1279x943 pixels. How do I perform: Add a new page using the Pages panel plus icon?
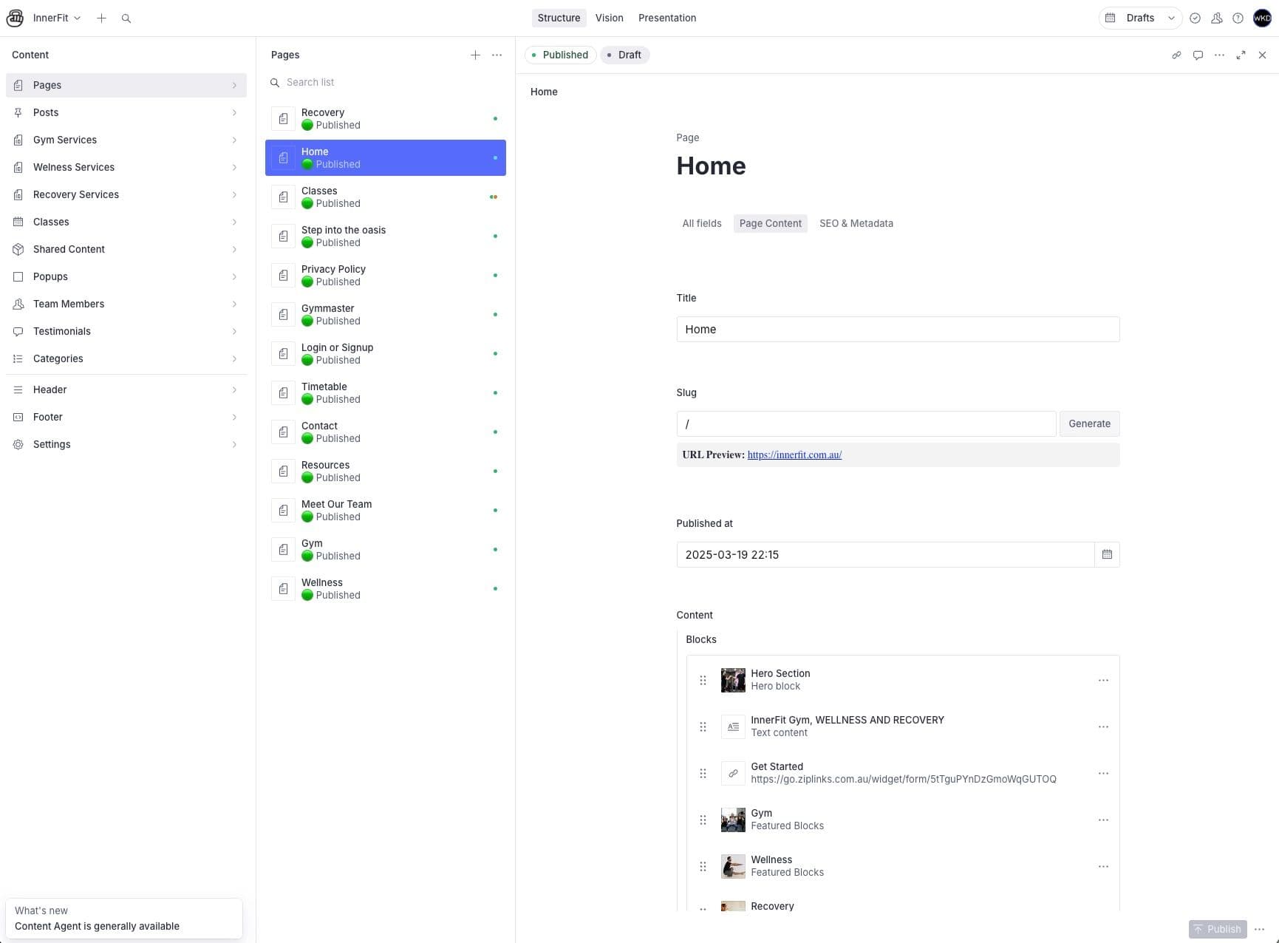click(475, 55)
